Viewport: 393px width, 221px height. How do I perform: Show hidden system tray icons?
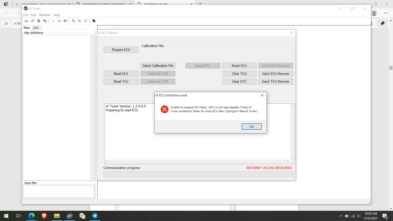(x=340, y=216)
